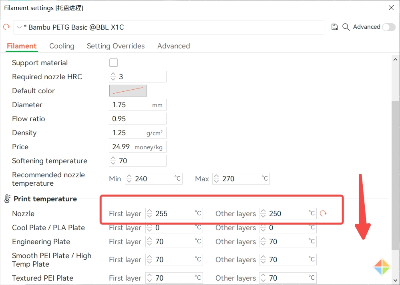Open the Advanced tab

pyautogui.click(x=173, y=46)
